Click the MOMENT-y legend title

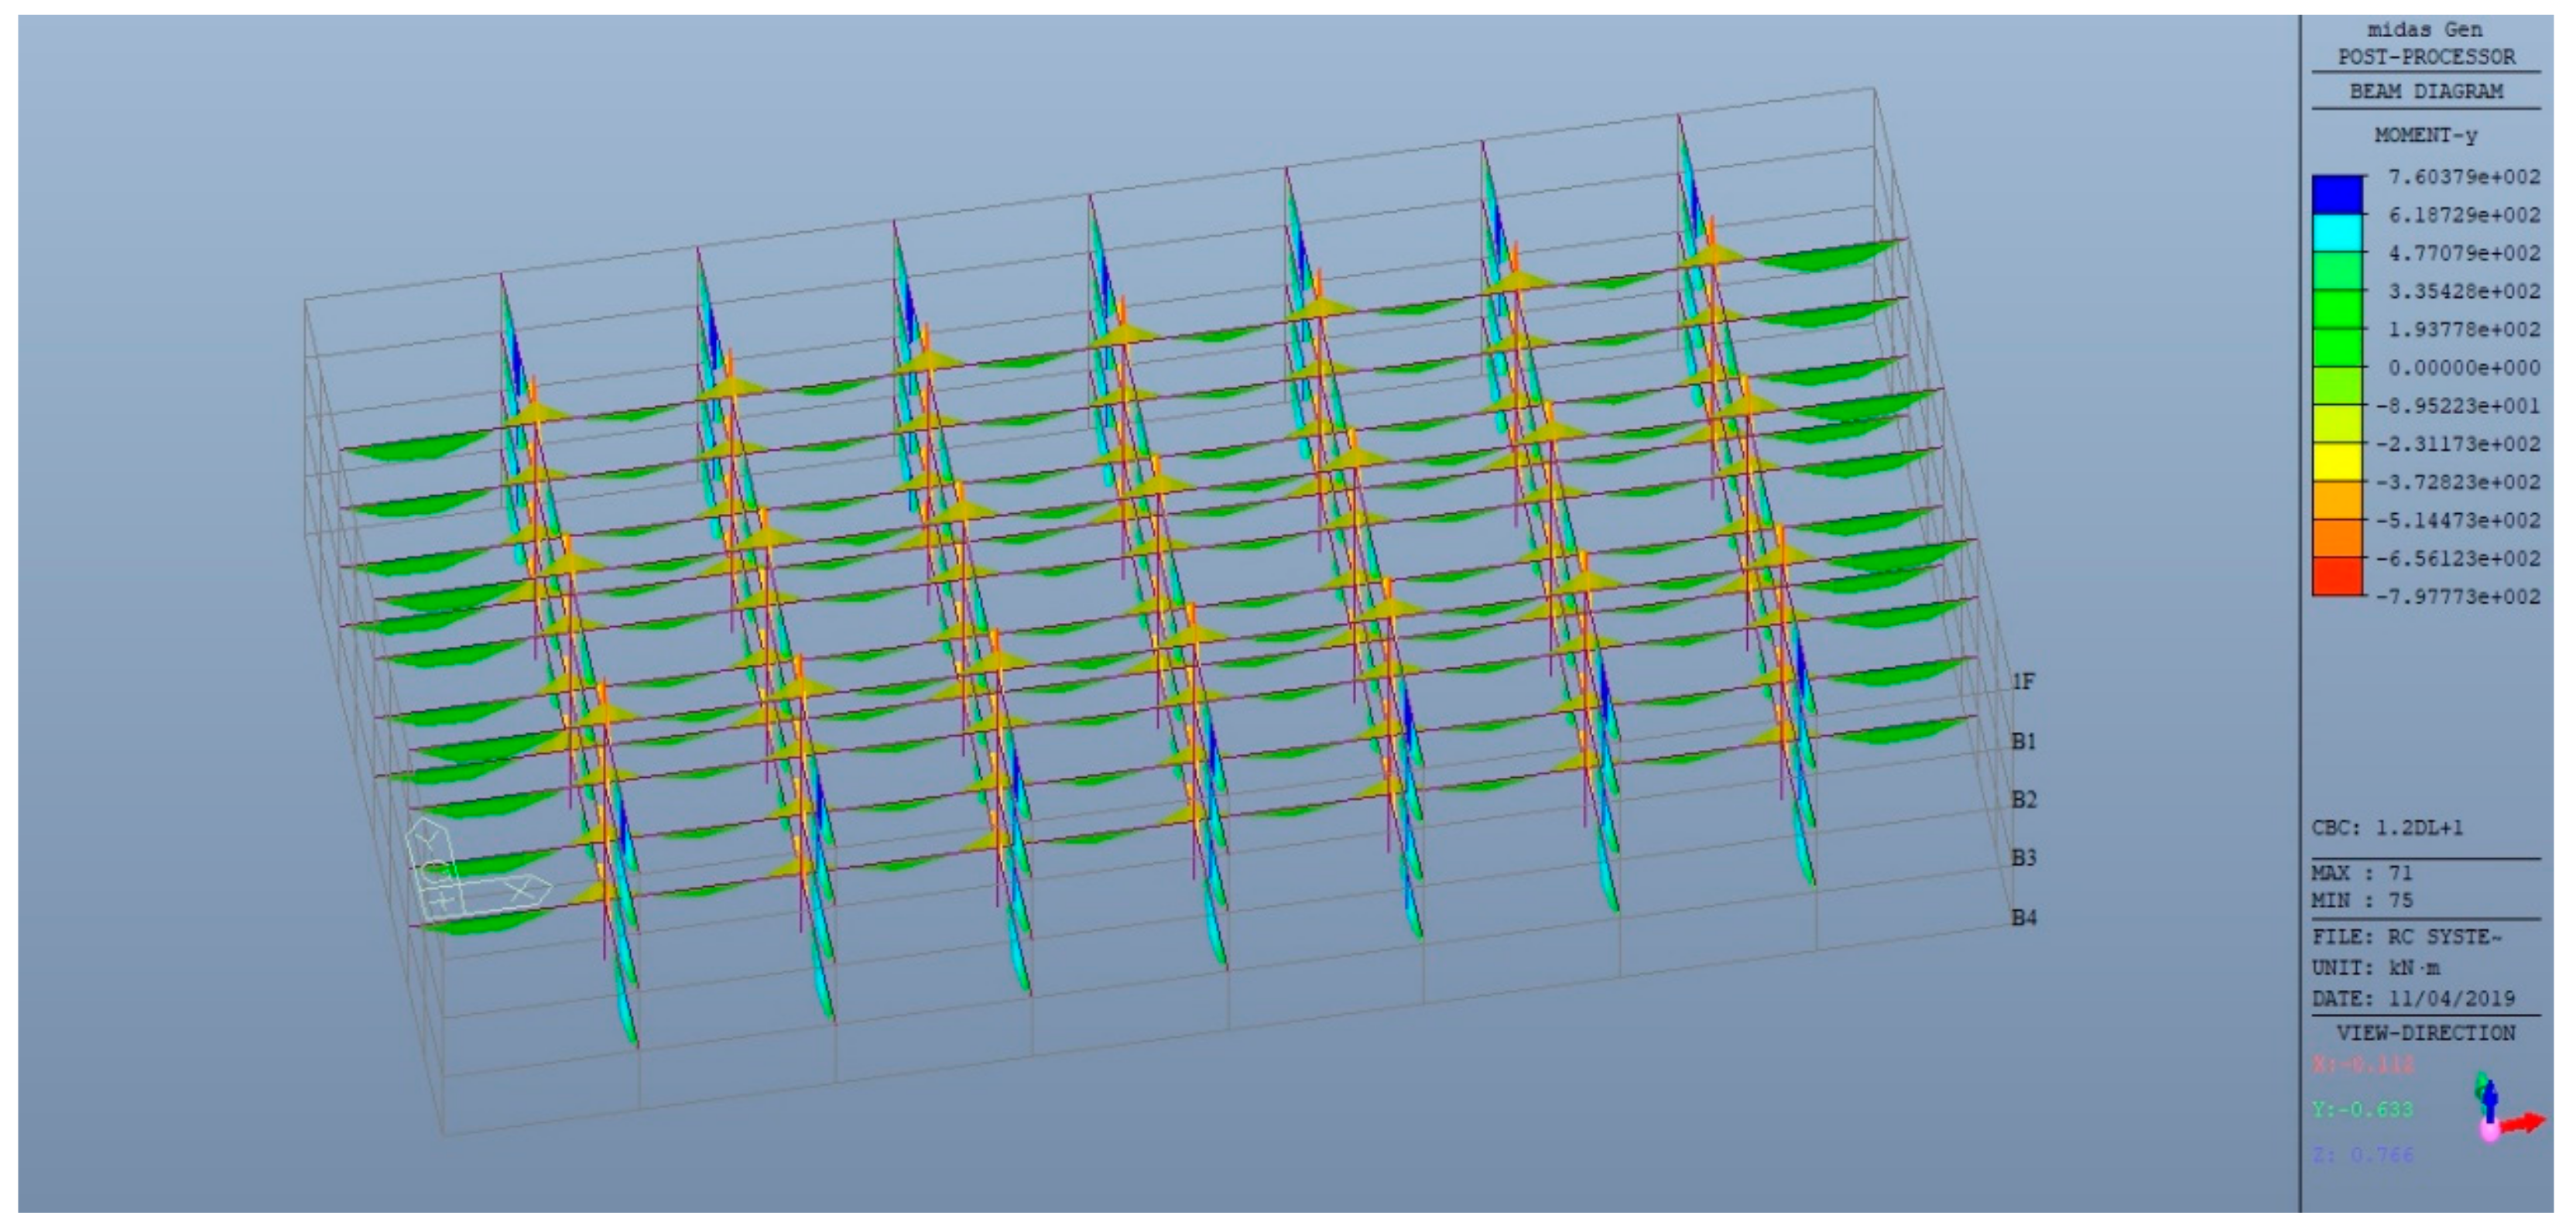(2426, 135)
